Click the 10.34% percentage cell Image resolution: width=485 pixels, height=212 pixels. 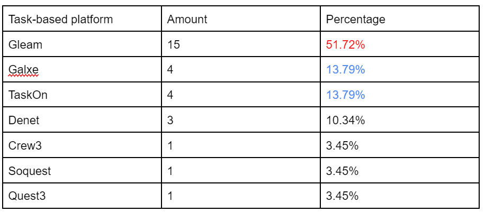[x=400, y=120]
